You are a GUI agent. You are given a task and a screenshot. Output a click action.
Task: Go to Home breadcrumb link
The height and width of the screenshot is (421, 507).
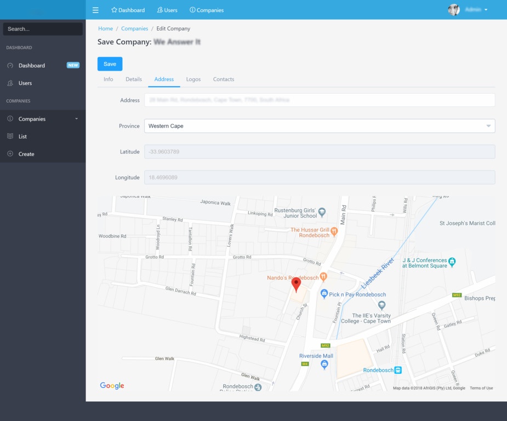pyautogui.click(x=105, y=29)
